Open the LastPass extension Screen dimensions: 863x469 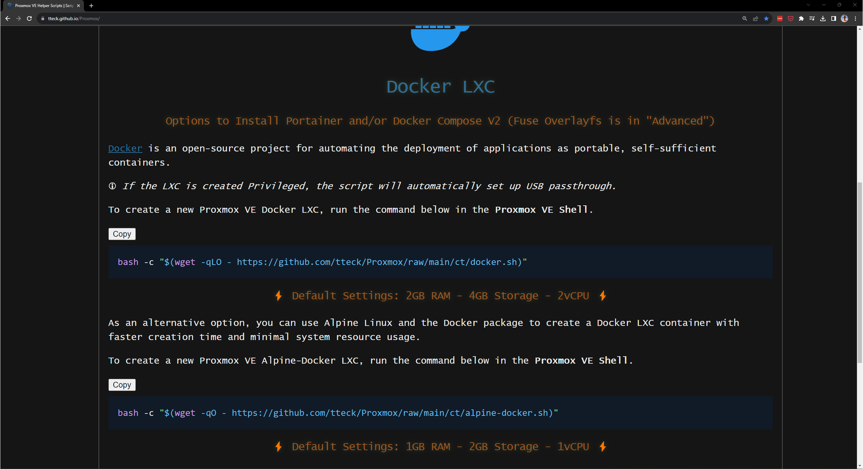(779, 19)
